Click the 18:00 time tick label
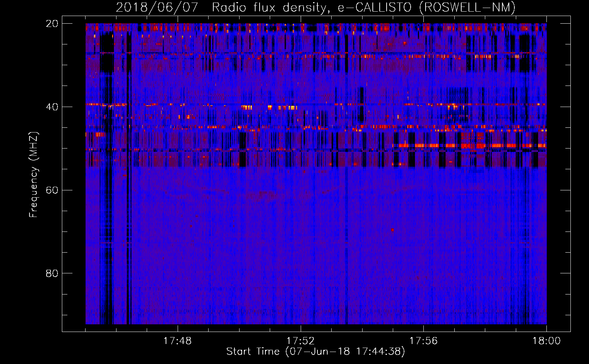Screen dimensions: 589x364 coord(546,341)
